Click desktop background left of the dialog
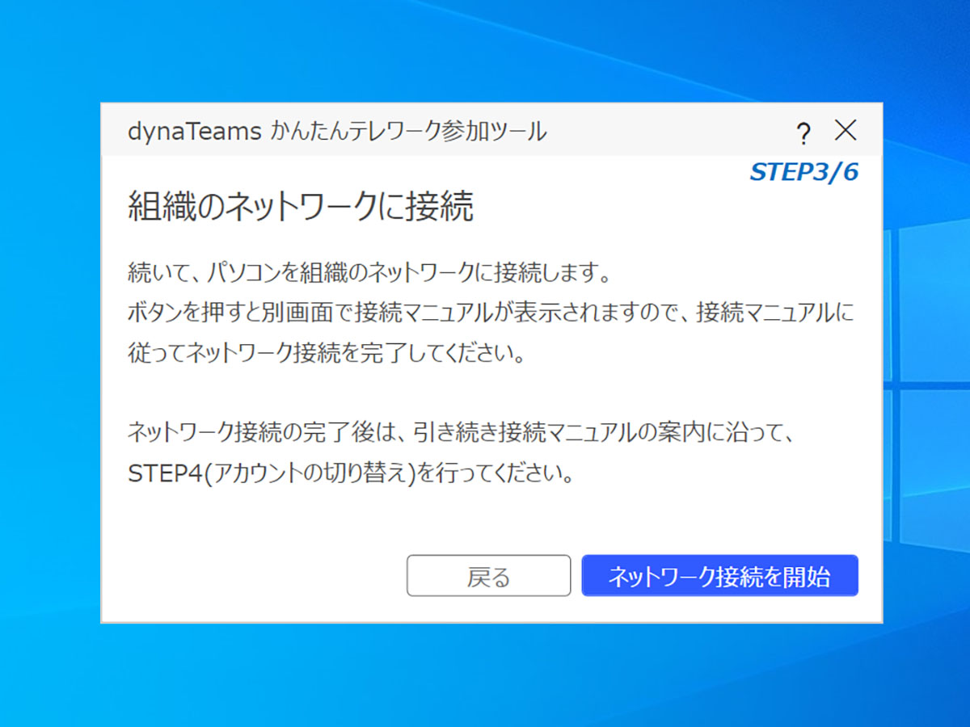The height and width of the screenshot is (727, 970). [48, 363]
